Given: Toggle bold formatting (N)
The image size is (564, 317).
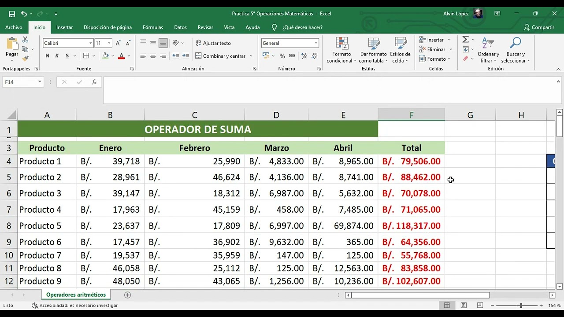Looking at the screenshot, I should [x=48, y=56].
